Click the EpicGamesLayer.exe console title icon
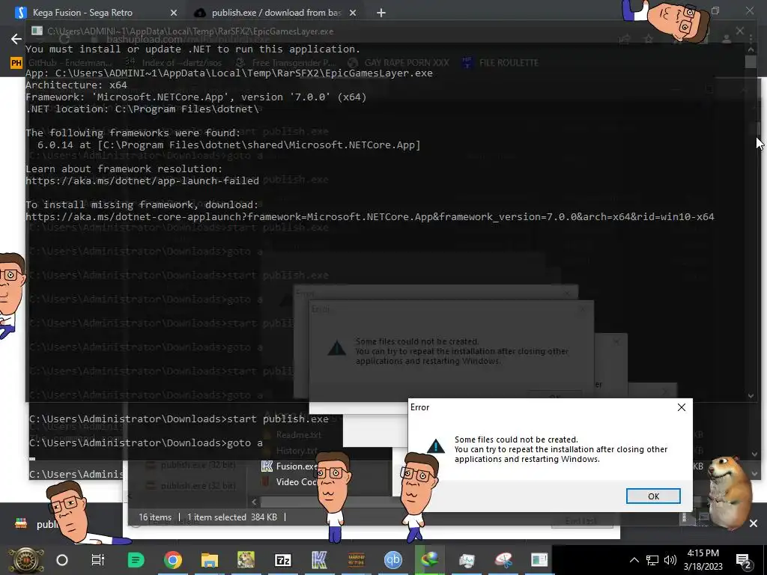The image size is (767, 575). pos(37,31)
